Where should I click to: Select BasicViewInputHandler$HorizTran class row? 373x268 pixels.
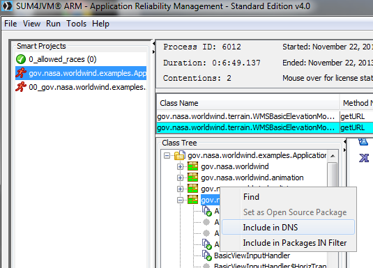coord(270,266)
